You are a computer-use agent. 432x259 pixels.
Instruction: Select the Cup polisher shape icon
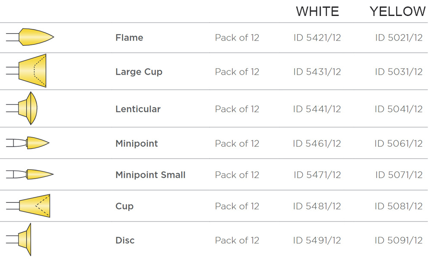coord(28,206)
